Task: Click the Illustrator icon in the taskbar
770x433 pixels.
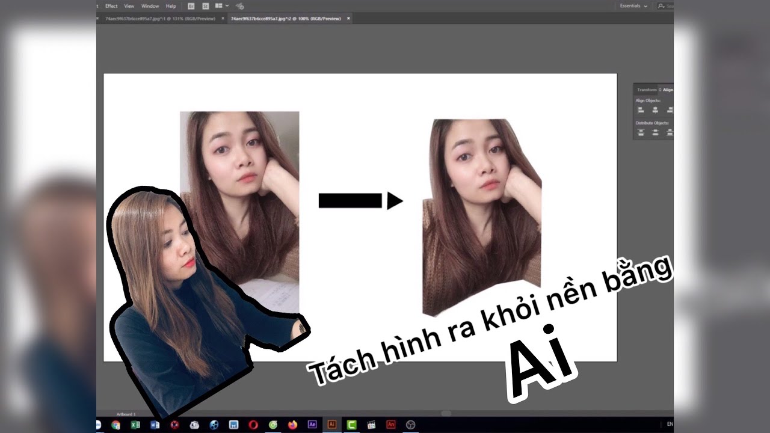Action: 331,425
